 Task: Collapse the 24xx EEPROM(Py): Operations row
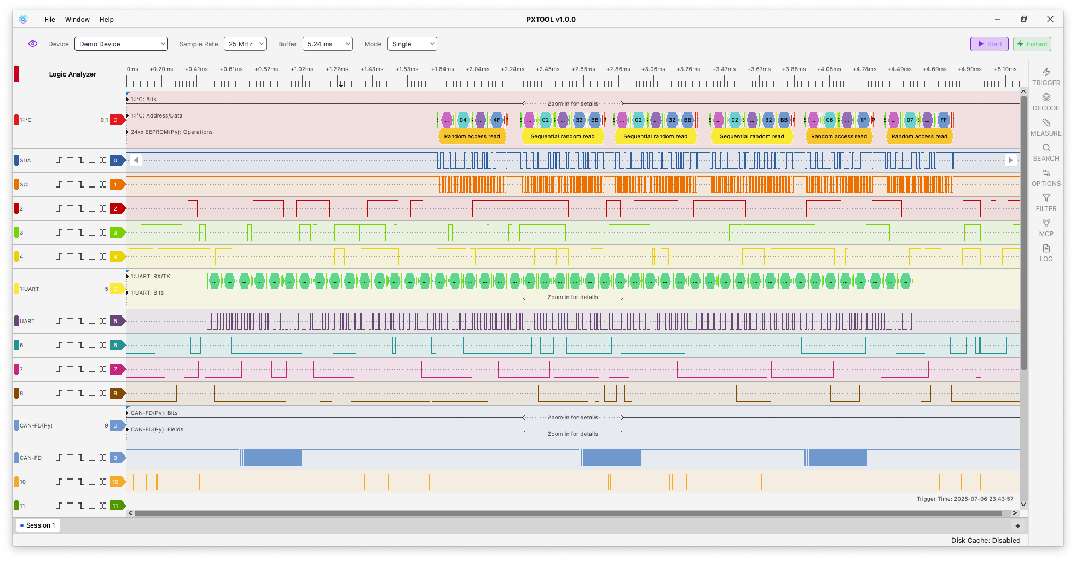(128, 132)
